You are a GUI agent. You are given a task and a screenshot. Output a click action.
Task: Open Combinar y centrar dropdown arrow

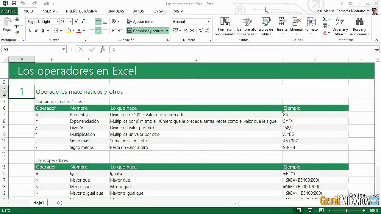[167, 31]
